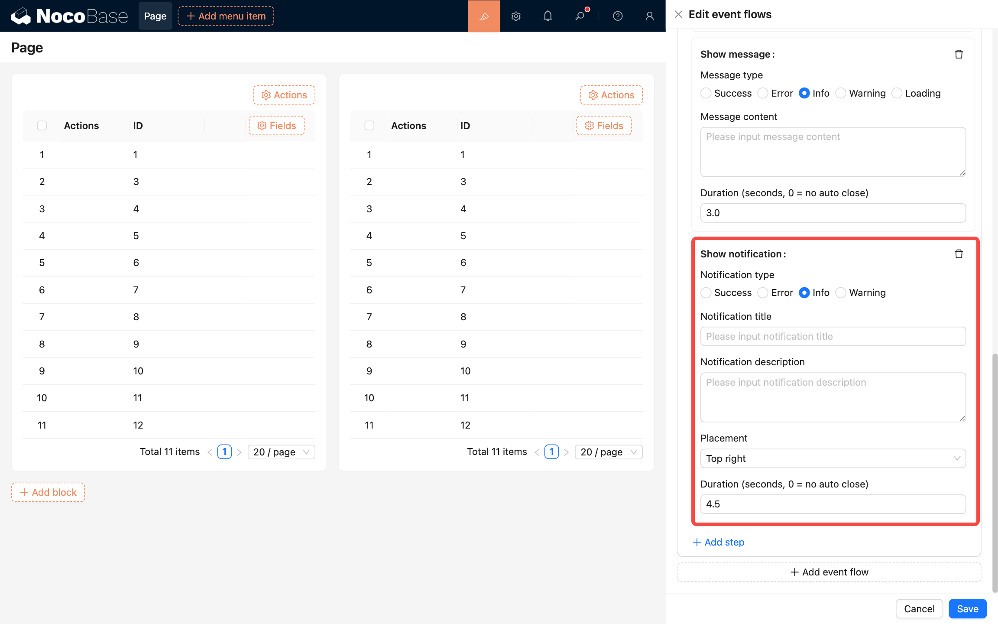Click Add menu item
The image size is (998, 624).
click(x=226, y=16)
